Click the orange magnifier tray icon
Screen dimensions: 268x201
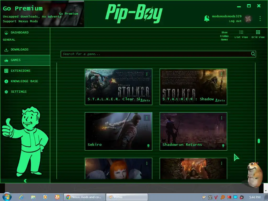tap(222, 197)
